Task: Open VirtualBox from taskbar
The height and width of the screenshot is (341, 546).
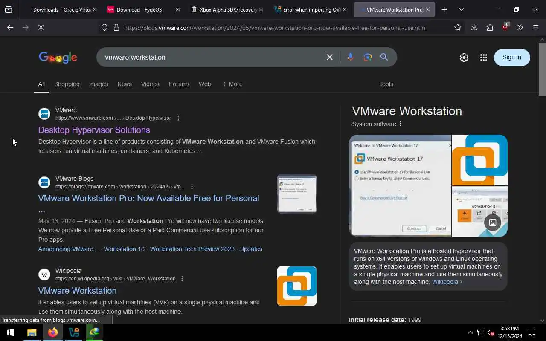Action: coord(73,332)
